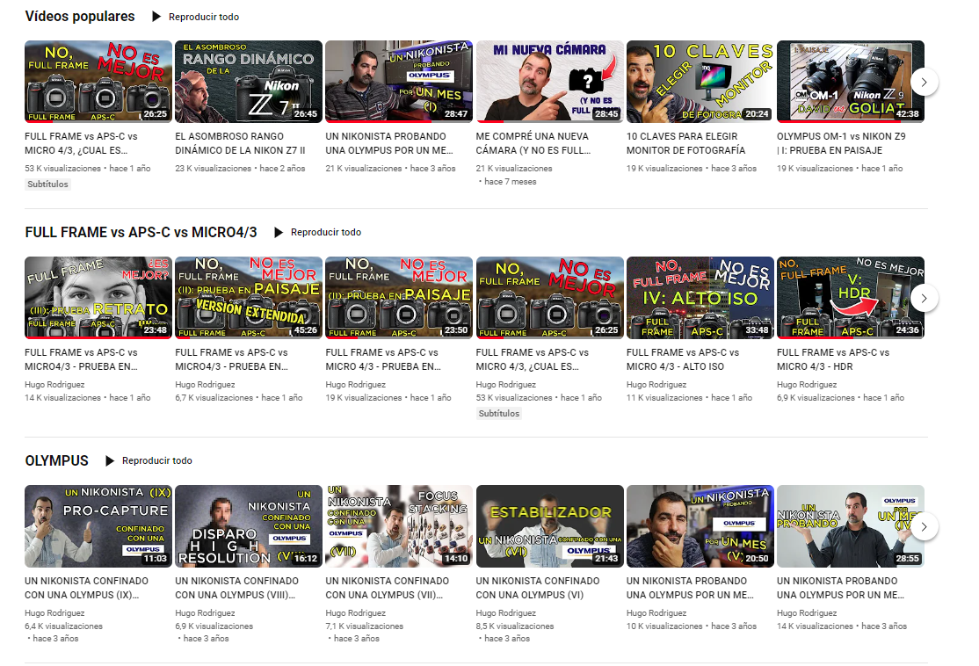The width and height of the screenshot is (979, 666).
Task: Open the OLYMPUS section heading
Action: (x=57, y=460)
